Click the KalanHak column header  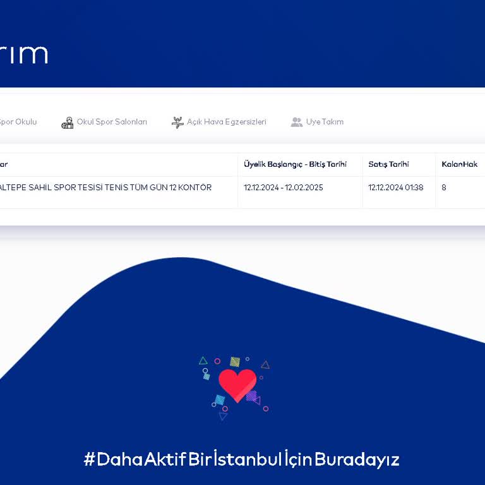459,164
